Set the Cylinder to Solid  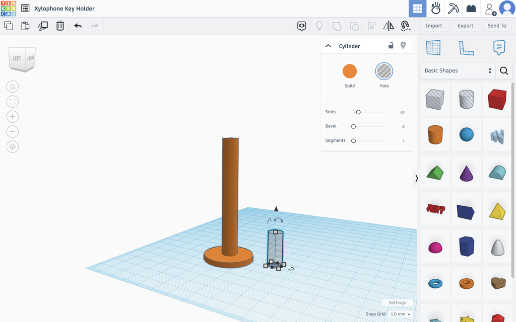point(350,71)
